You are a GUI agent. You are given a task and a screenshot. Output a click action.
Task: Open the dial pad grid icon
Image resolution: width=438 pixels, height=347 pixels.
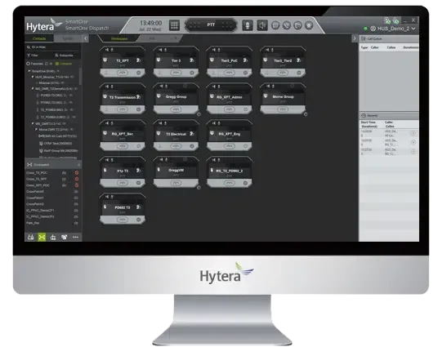tap(174, 25)
